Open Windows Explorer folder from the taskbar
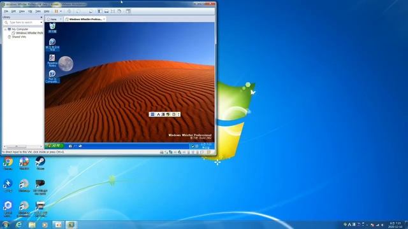The image size is (408, 229). (x=32, y=225)
